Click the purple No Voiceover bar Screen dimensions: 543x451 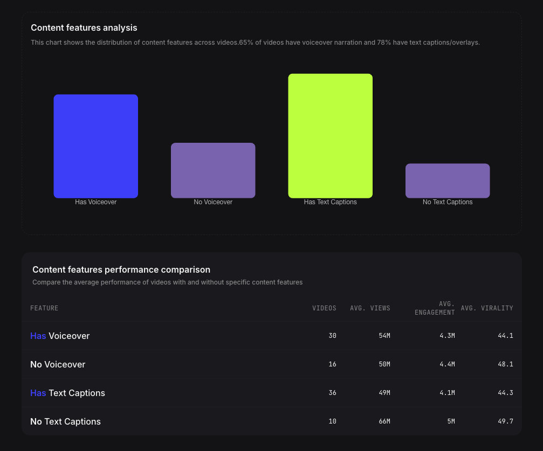point(213,170)
